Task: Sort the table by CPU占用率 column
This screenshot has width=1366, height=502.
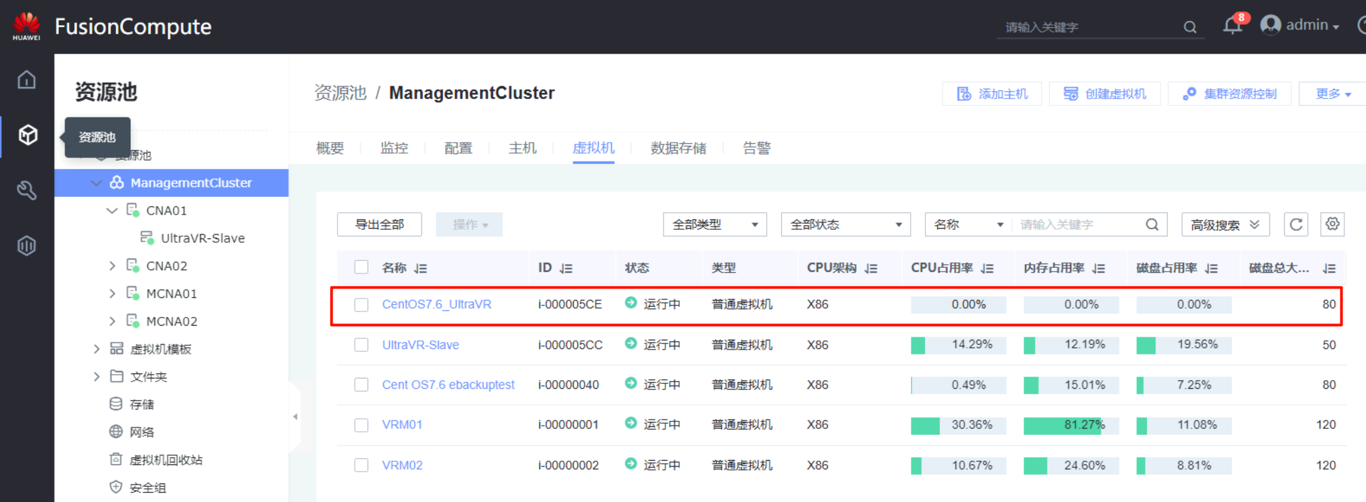Action: point(988,268)
